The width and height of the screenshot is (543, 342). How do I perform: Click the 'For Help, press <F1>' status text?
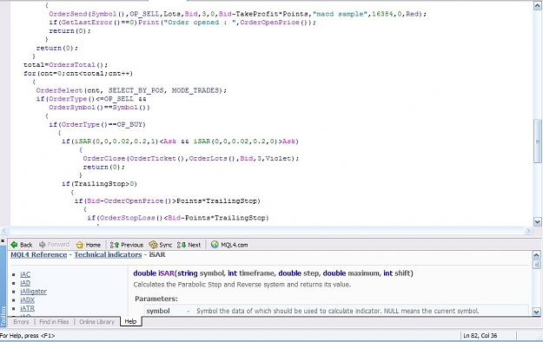pyautogui.click(x=27, y=335)
